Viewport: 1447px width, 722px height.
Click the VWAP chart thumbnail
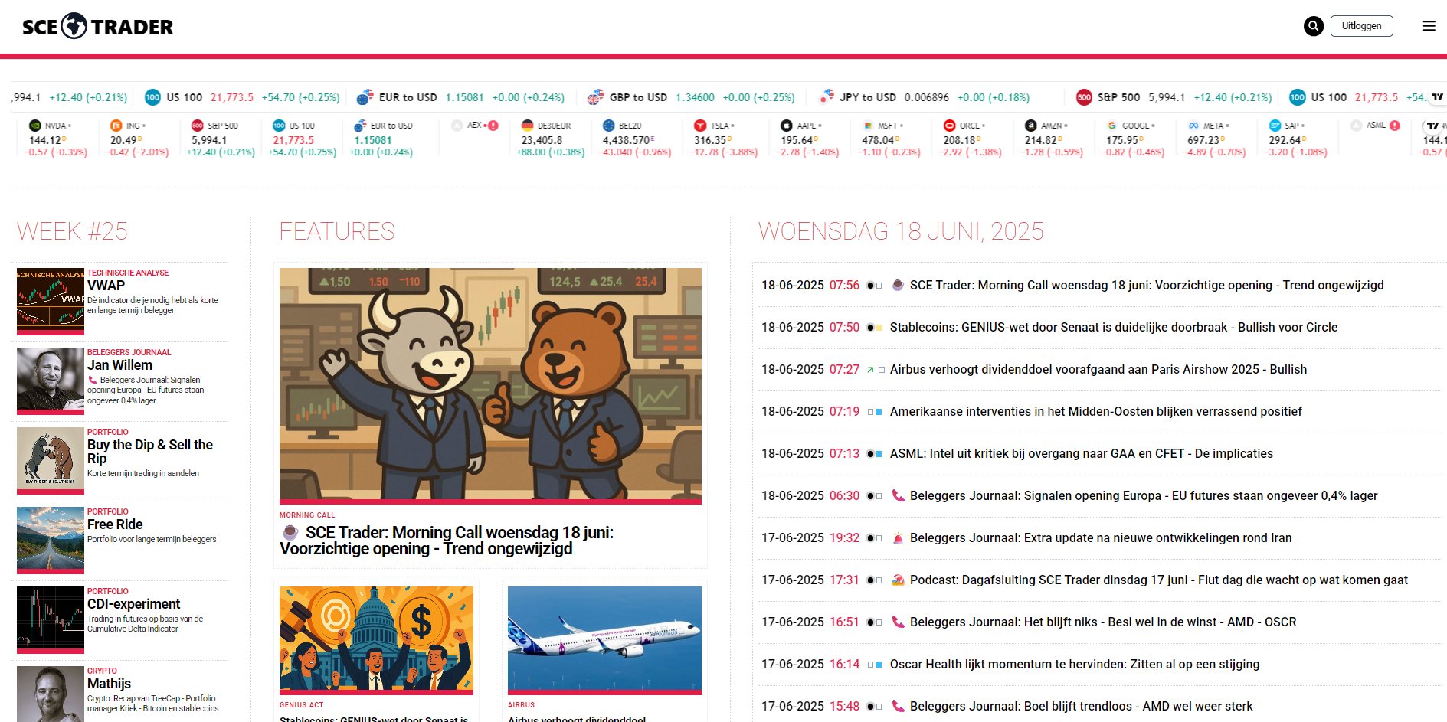[51, 301]
